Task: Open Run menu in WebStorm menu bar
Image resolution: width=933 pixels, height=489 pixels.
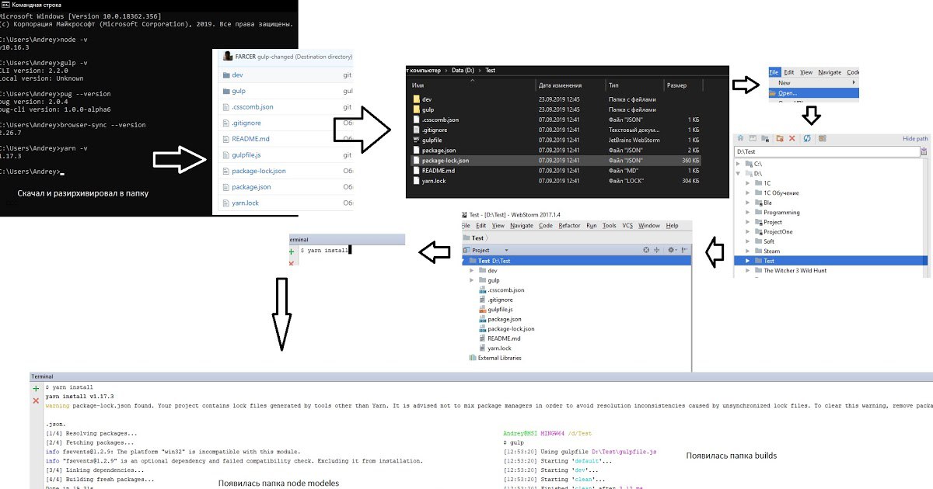Action: (592, 225)
